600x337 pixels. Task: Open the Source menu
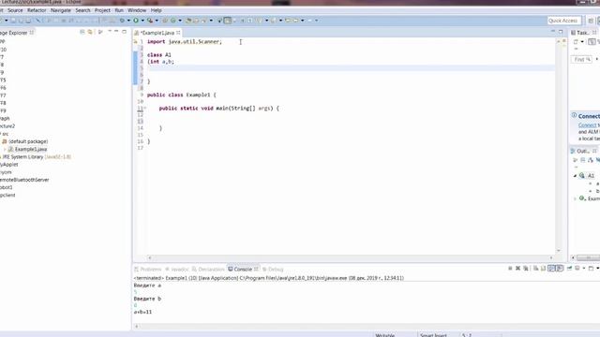[15, 10]
